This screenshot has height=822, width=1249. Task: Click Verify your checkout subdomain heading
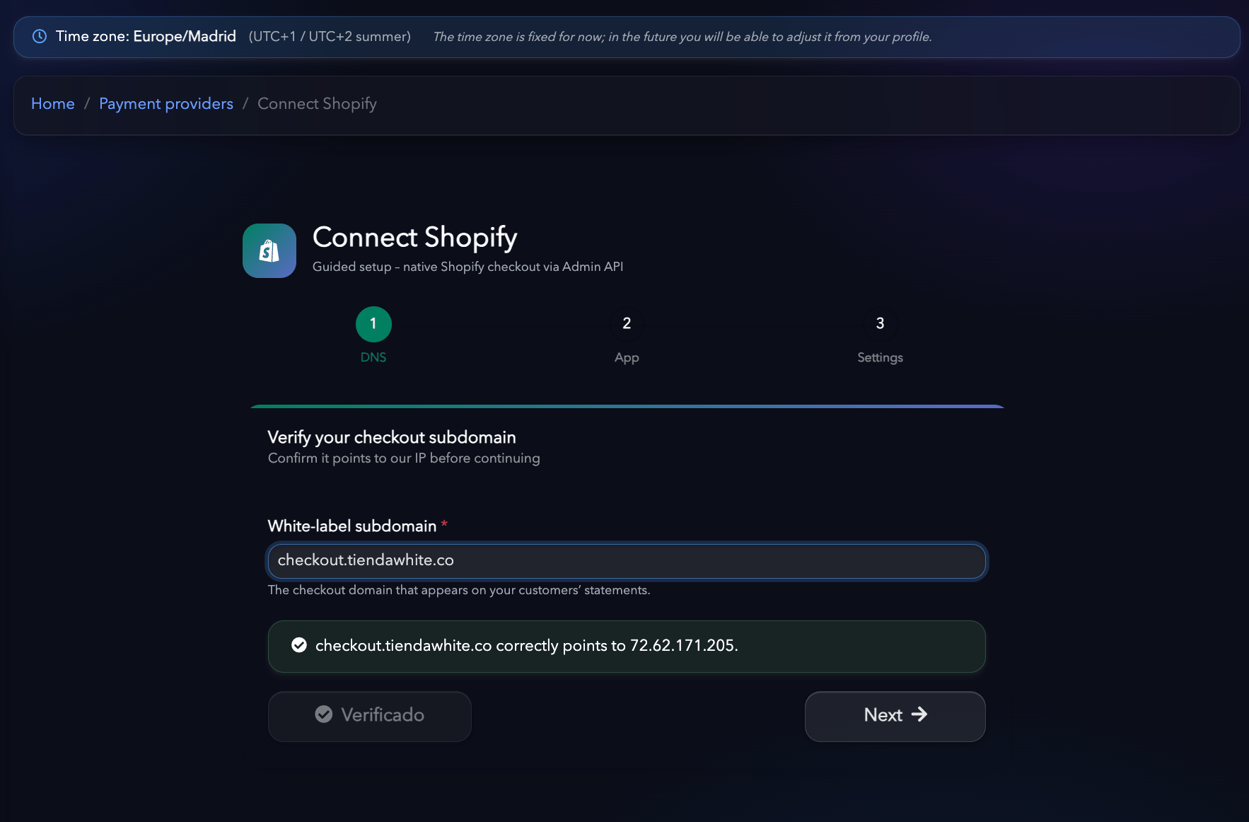click(392, 437)
